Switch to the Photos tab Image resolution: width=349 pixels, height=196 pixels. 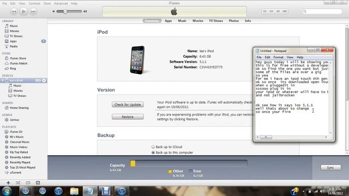[x=234, y=21]
